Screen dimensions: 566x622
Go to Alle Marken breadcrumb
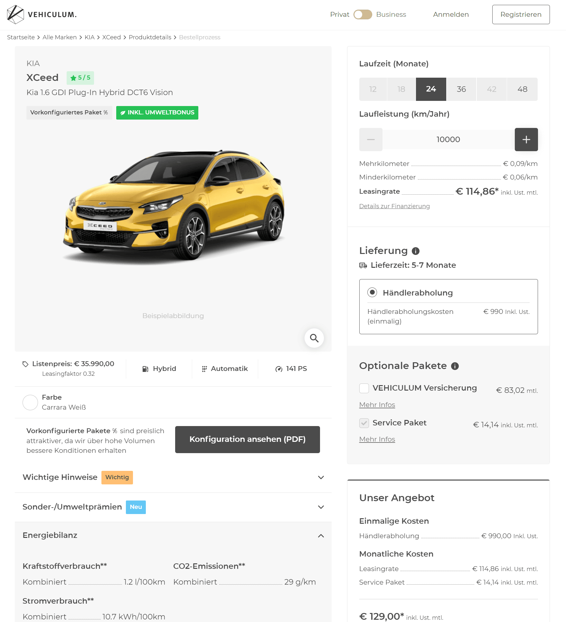point(60,37)
